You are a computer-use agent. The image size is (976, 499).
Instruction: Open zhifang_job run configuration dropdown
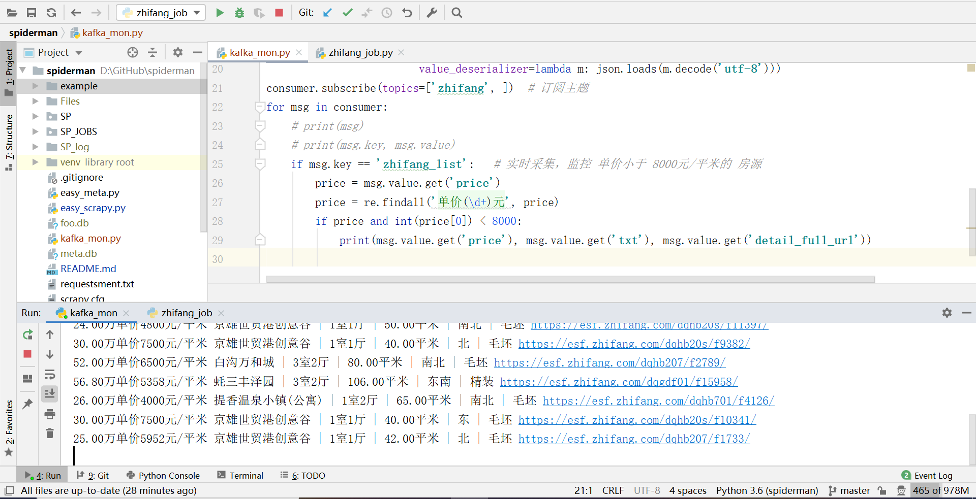pyautogui.click(x=161, y=13)
